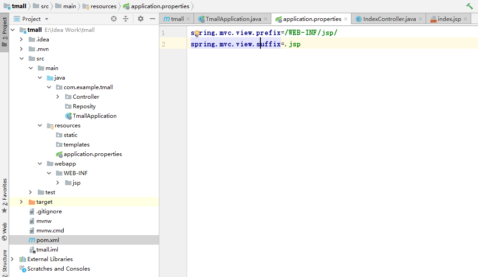Collapse the WEB-INF folder
Image resolution: width=478 pixels, height=277 pixels.
click(49, 173)
